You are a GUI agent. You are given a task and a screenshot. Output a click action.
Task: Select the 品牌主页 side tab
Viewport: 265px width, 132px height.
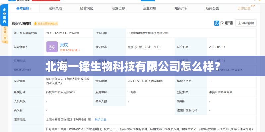click(x=5, y=35)
